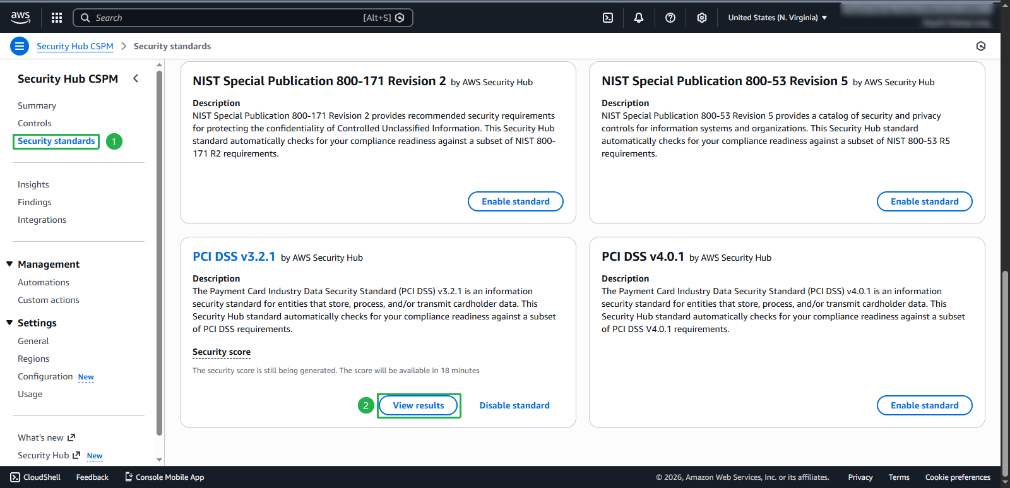This screenshot has height=488, width=1010.
Task: Click the AWS logo home icon
Action: pyautogui.click(x=20, y=18)
